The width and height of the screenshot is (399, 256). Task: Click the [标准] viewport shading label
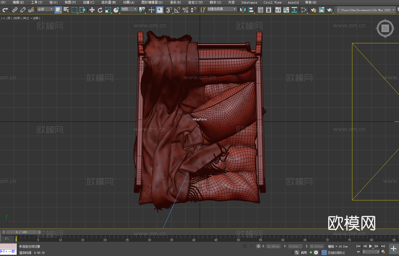(x=17, y=18)
